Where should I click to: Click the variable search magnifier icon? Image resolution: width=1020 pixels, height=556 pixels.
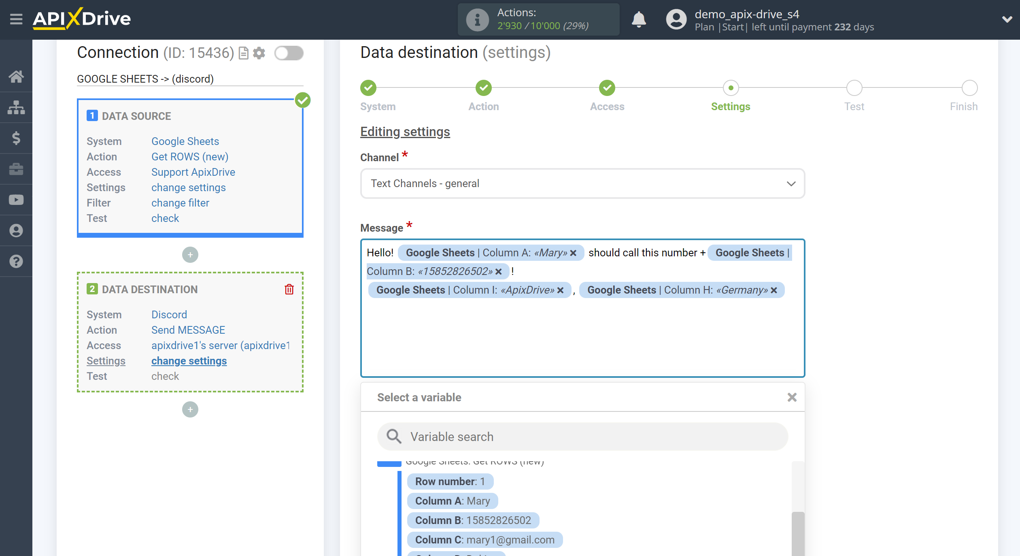click(394, 437)
